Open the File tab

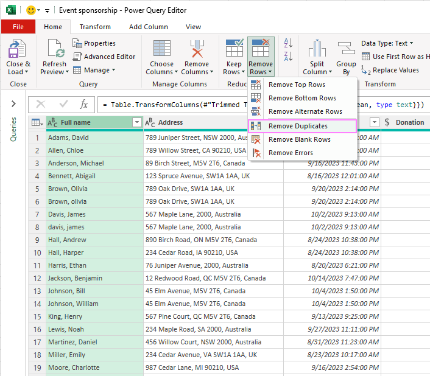[18, 27]
